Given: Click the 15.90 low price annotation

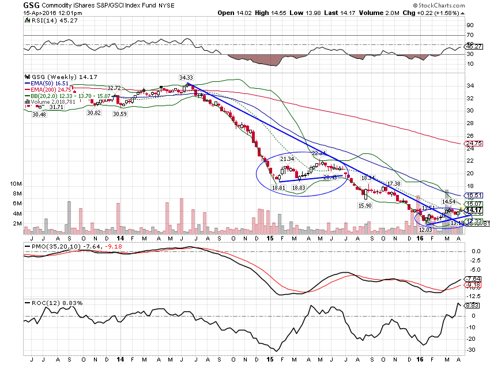Looking at the screenshot, I should point(365,206).
